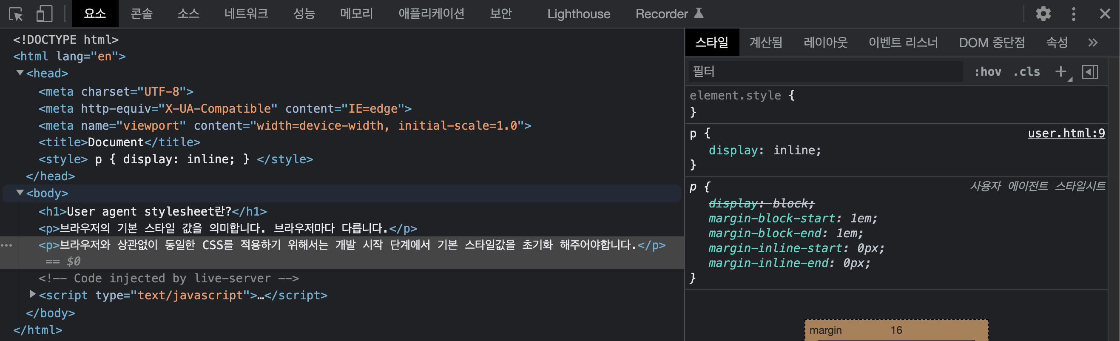This screenshot has height=341, width=1120.
Task: Focus the 필터 styles filter field
Action: pos(825,72)
